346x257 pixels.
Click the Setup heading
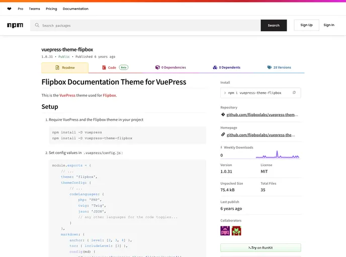click(x=50, y=107)
